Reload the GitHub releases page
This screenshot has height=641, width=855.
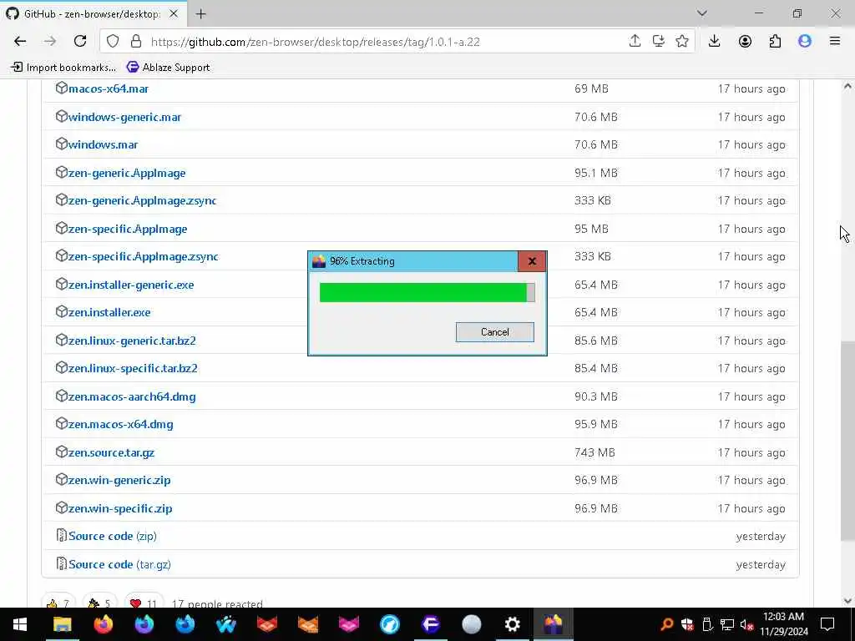(x=80, y=42)
